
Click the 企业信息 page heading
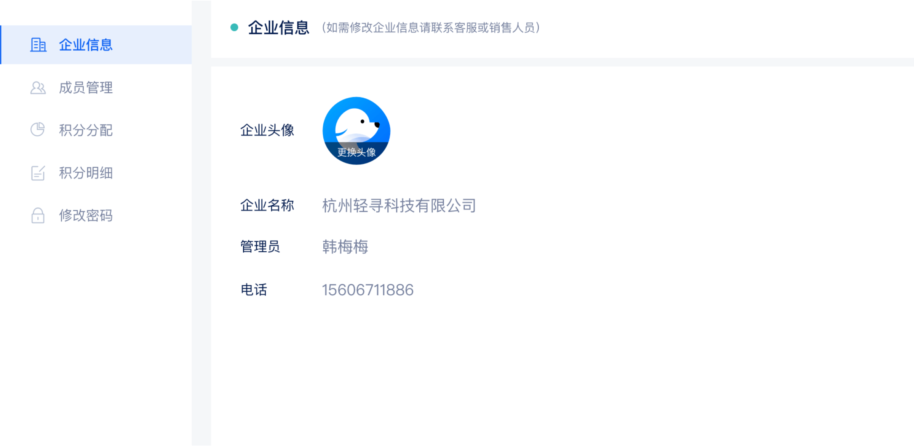click(279, 28)
